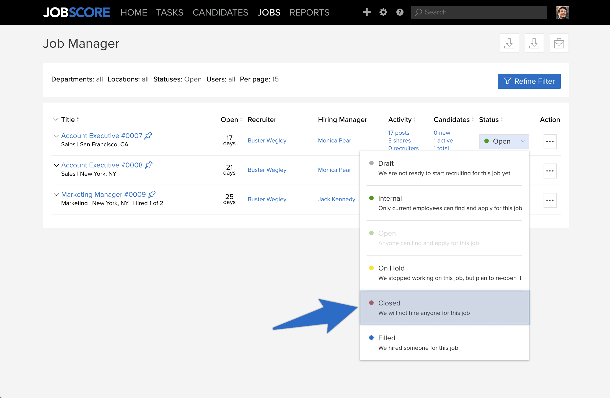610x398 pixels.
Task: Click pin icon next to Marketing Manager #0009
Action: pos(152,194)
